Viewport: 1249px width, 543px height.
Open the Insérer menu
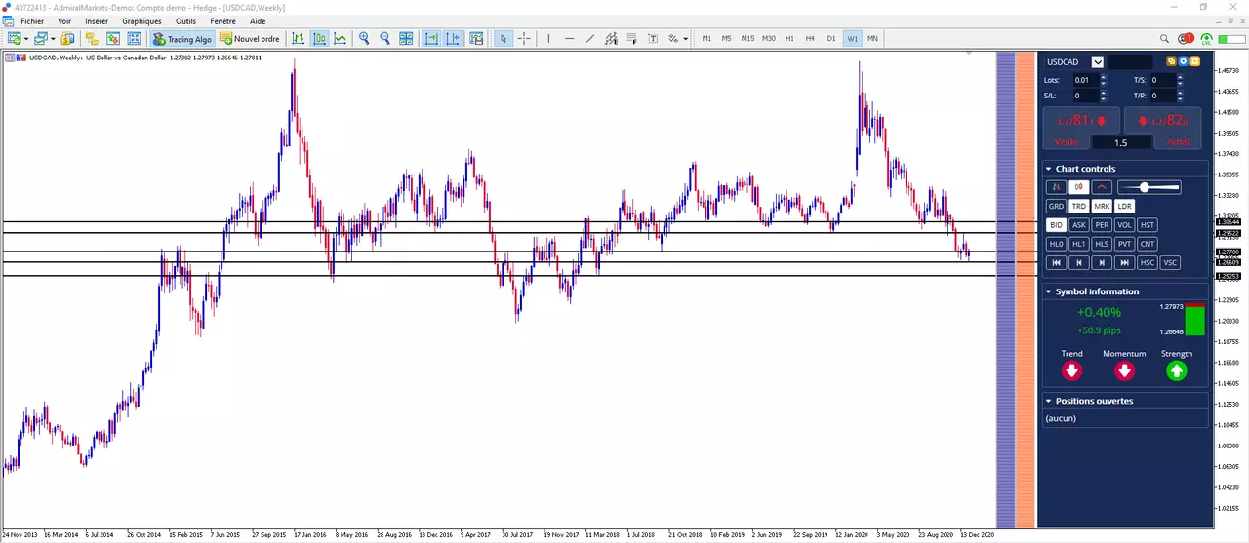97,20
